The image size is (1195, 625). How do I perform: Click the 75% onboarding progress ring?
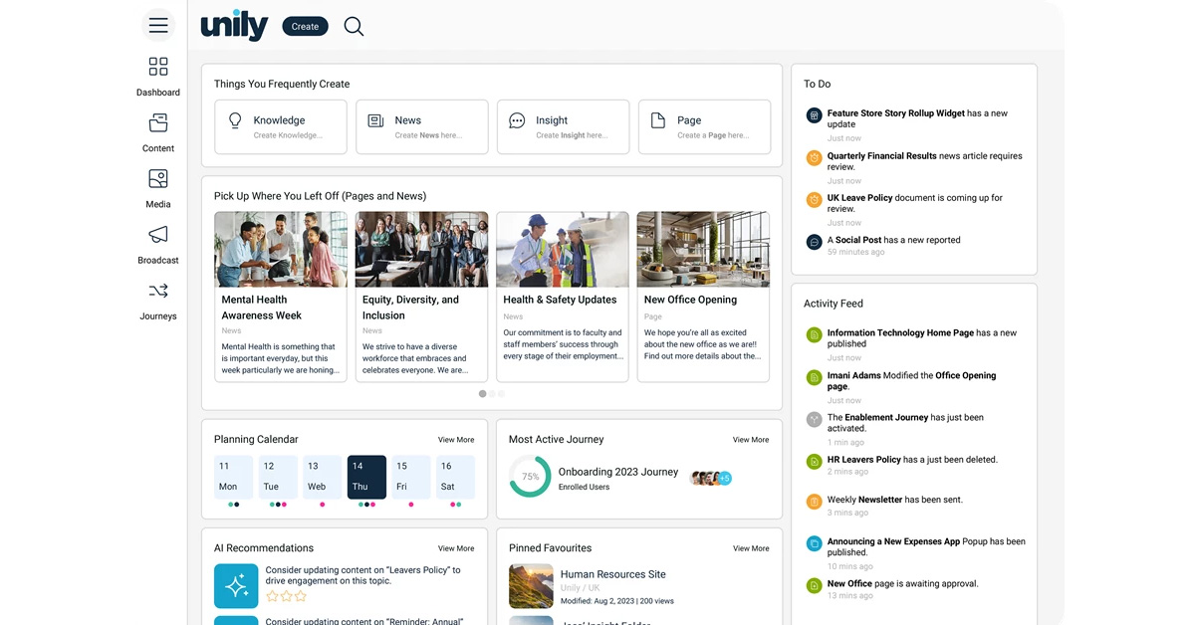coord(530,477)
